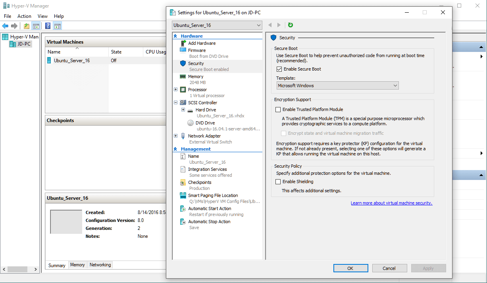
Task: Open the File menu
Action: tap(8, 16)
